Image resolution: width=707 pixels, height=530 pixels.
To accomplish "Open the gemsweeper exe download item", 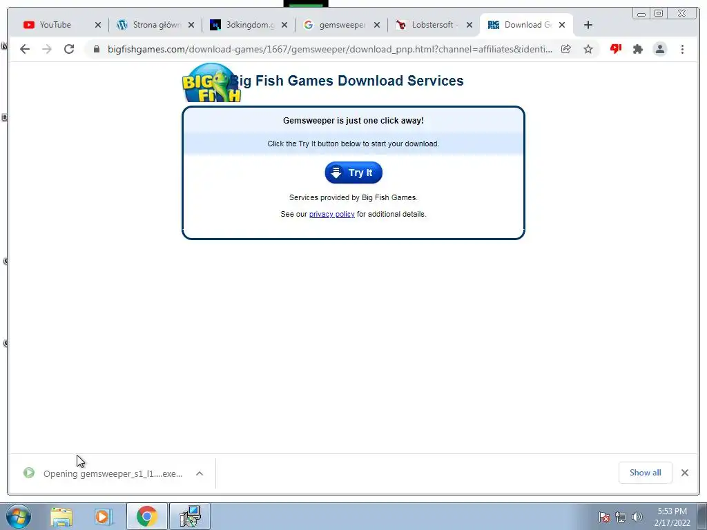I will pyautogui.click(x=113, y=473).
